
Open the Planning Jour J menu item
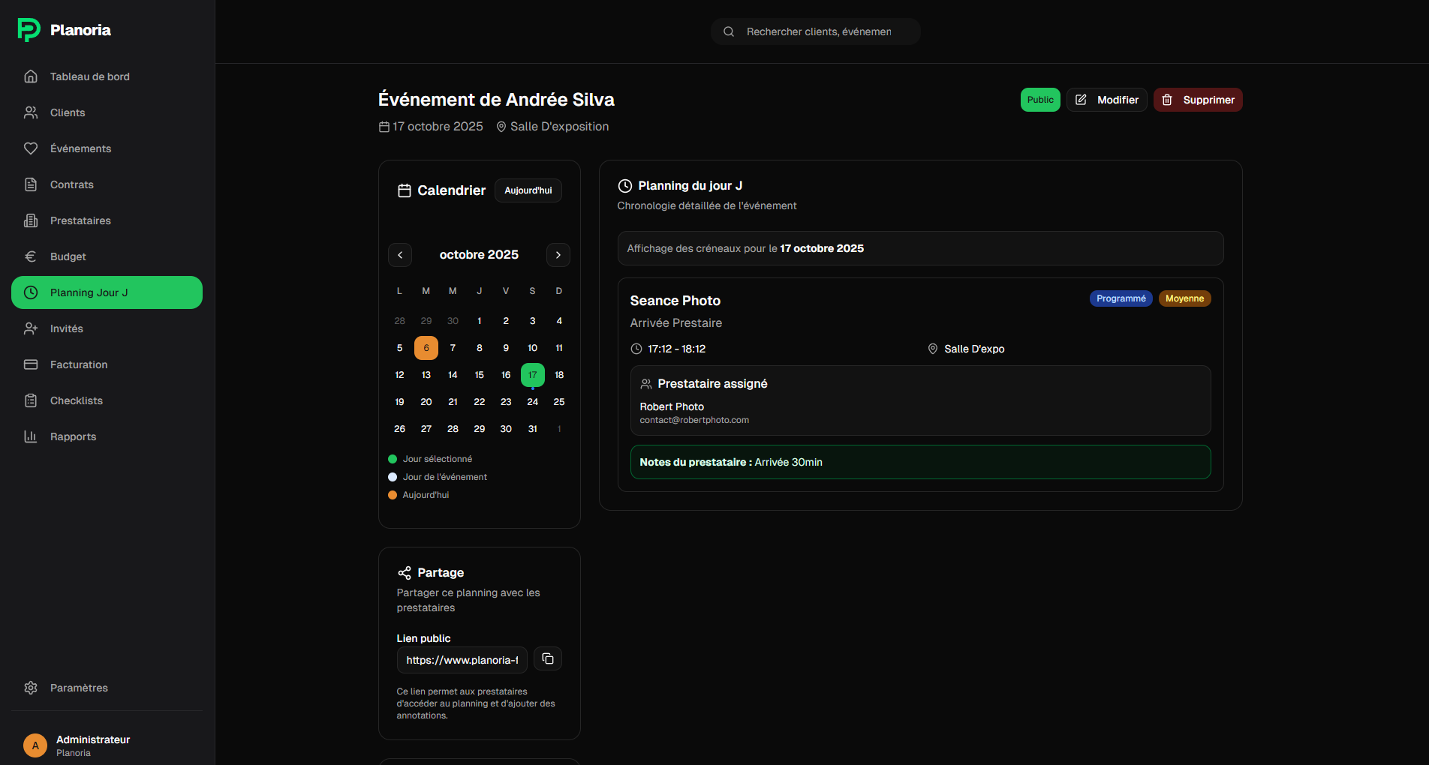pos(107,292)
